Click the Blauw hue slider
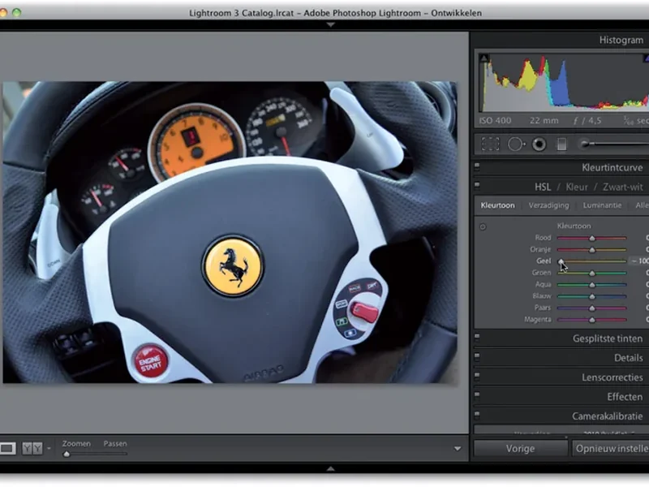This screenshot has height=487, width=649. point(591,296)
